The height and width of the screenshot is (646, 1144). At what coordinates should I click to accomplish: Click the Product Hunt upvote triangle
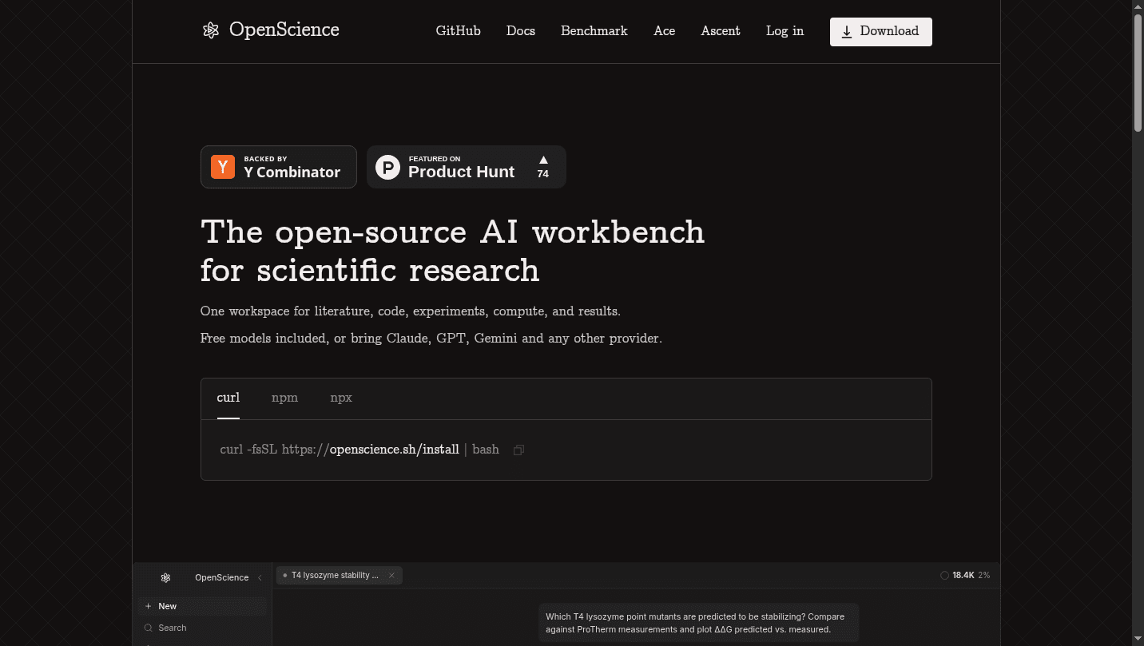pyautogui.click(x=543, y=160)
